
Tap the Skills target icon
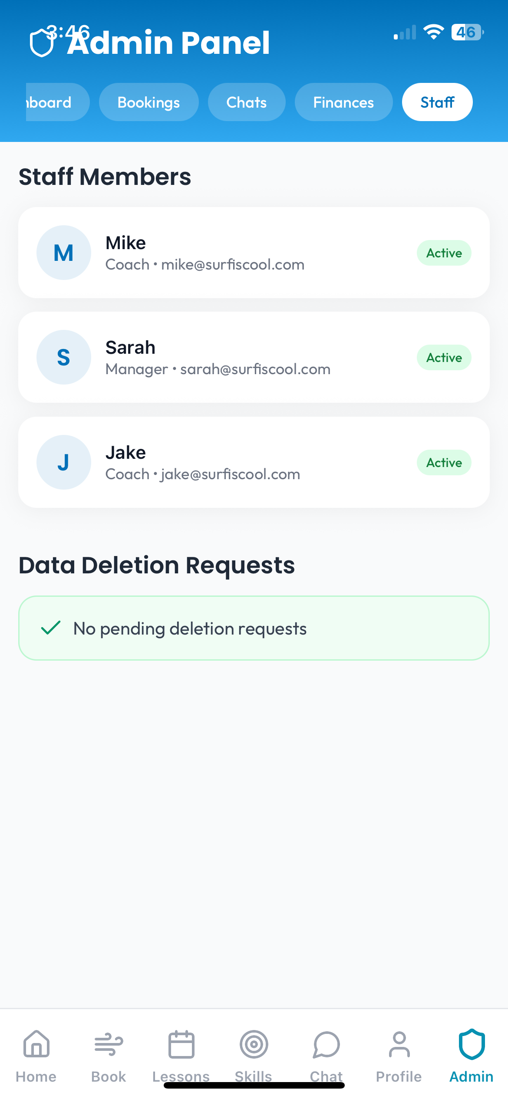tap(254, 1044)
